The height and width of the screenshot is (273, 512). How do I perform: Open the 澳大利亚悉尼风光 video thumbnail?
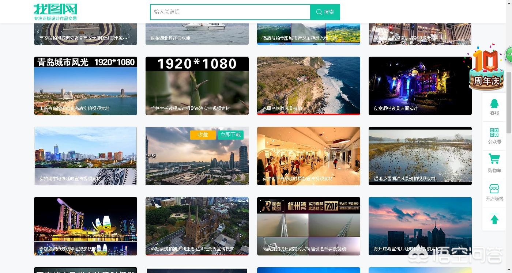click(197, 226)
